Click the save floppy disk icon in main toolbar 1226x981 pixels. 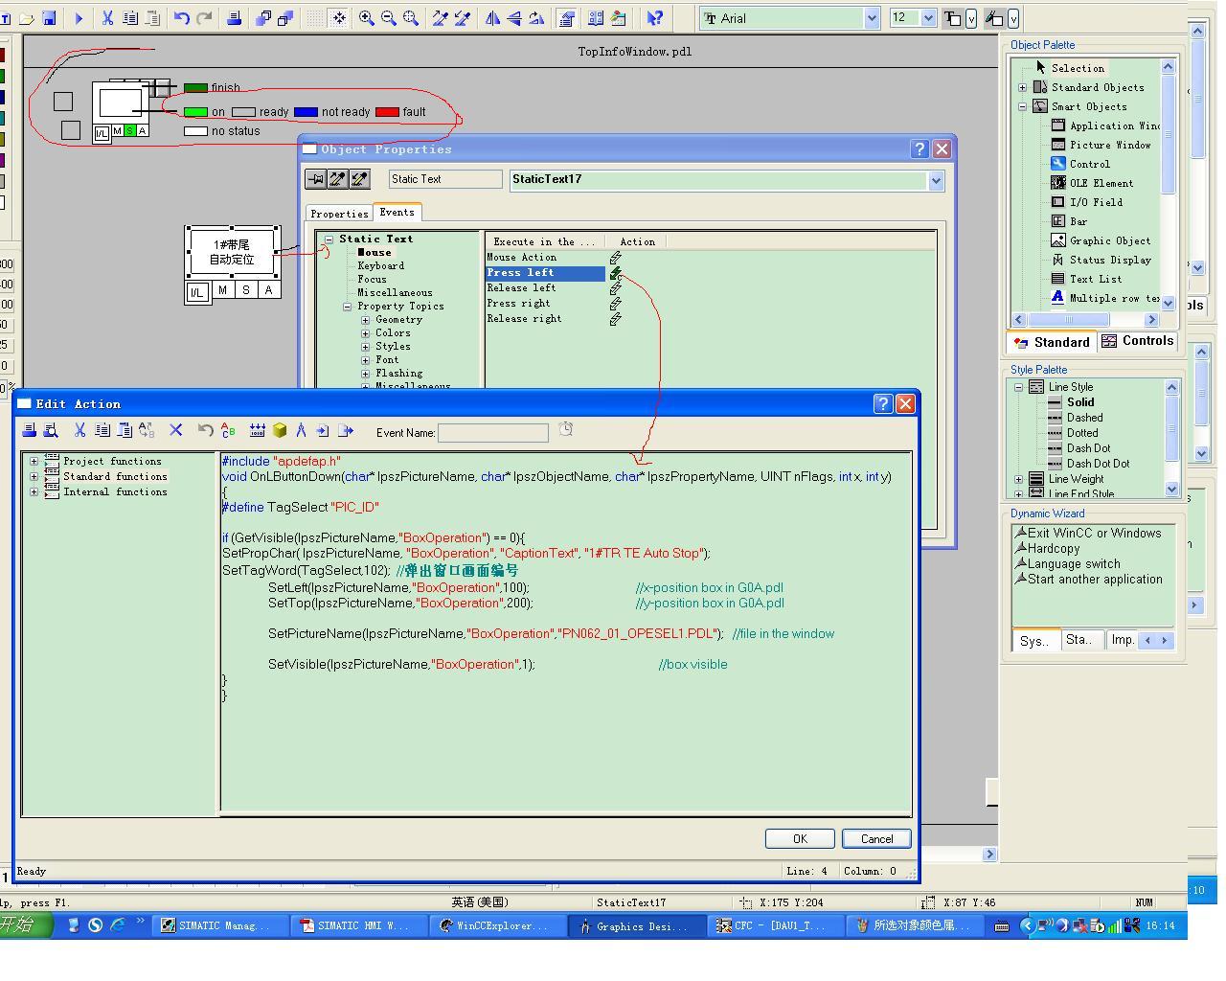(49, 18)
